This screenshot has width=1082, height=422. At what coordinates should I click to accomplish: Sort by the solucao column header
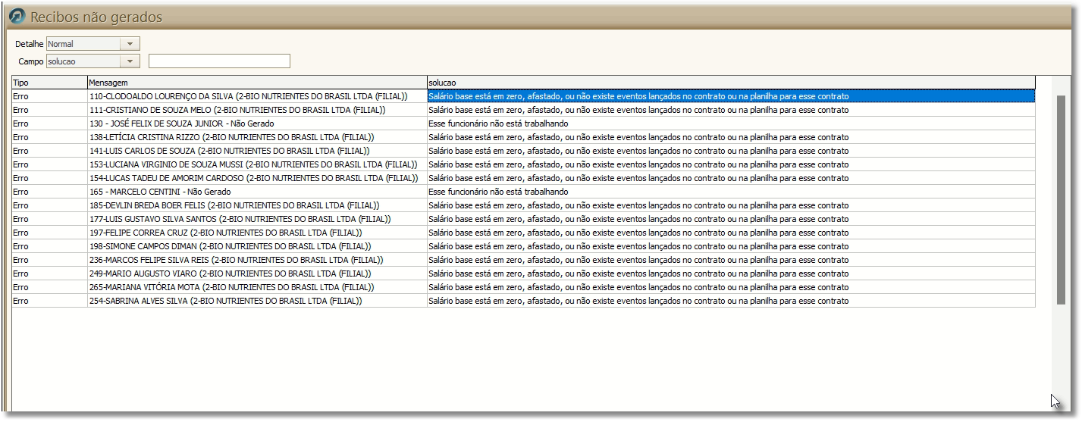731,82
